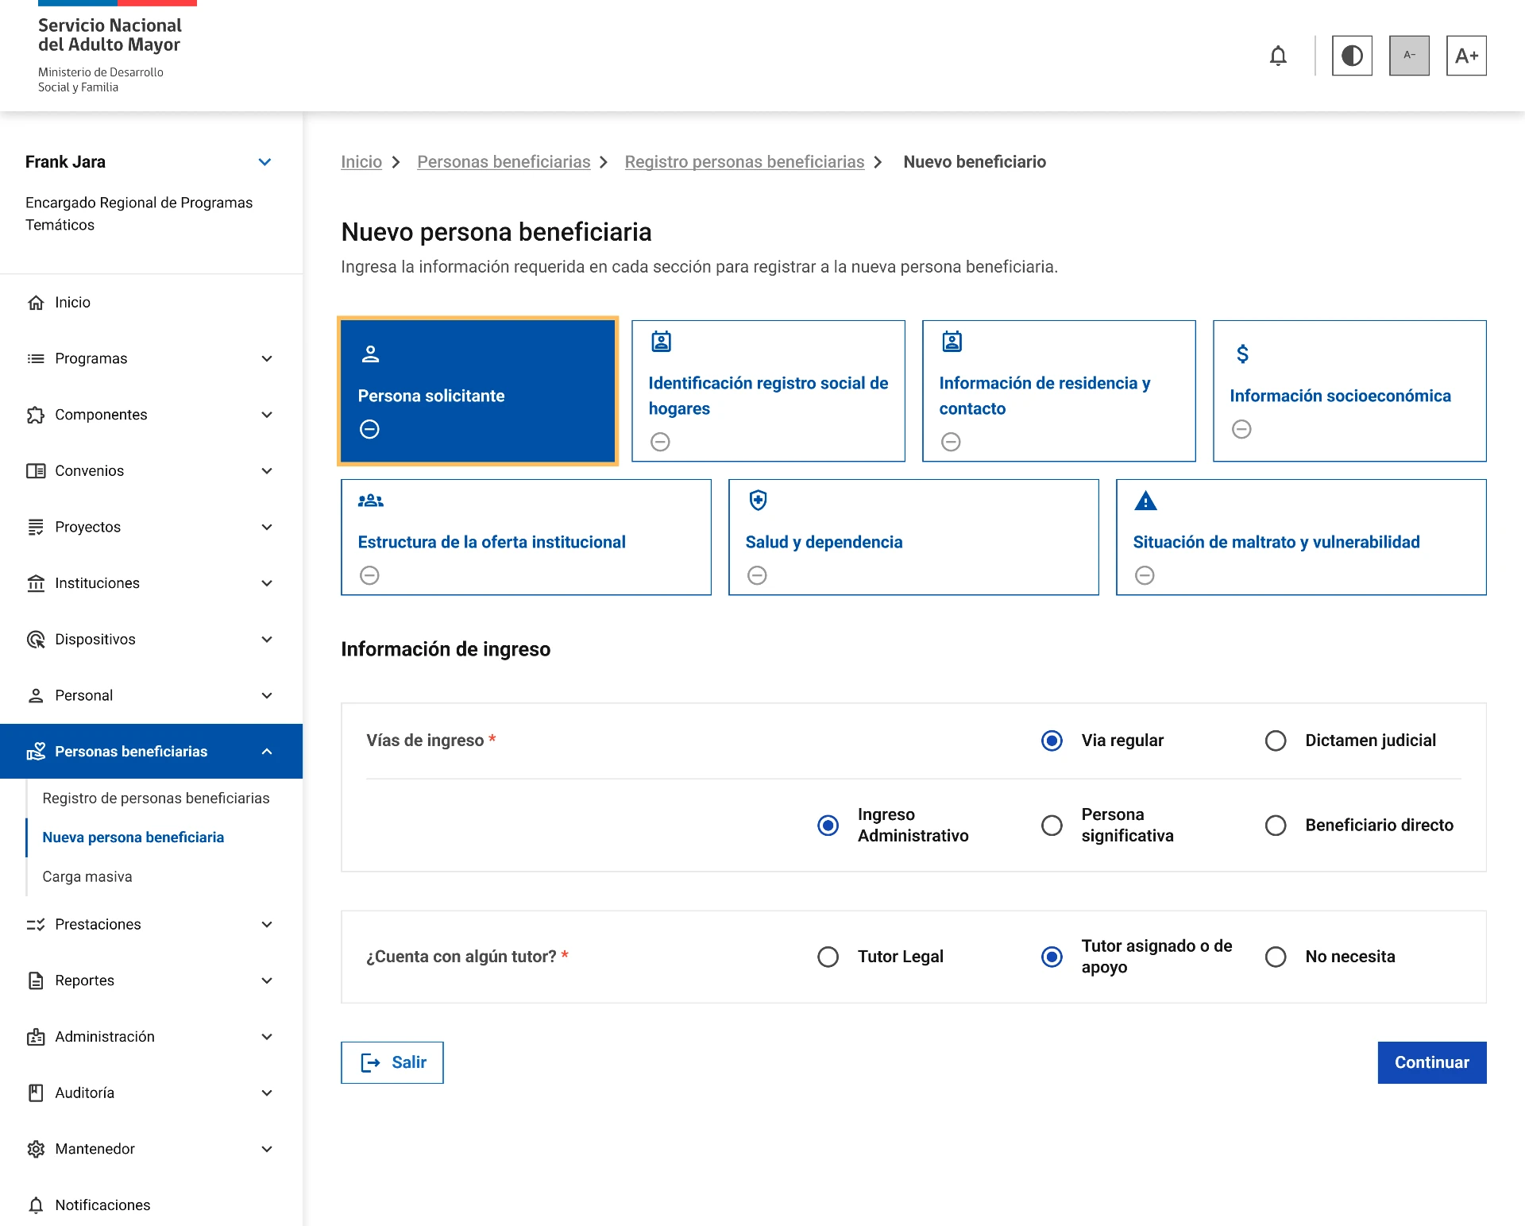
Task: Click the badge icon beside Administración
Action: 36,1037
